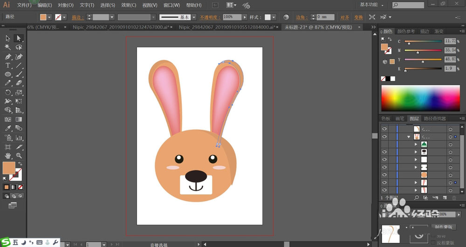
Task: Pick the Eyedropper tool
Action: click(x=8, y=128)
